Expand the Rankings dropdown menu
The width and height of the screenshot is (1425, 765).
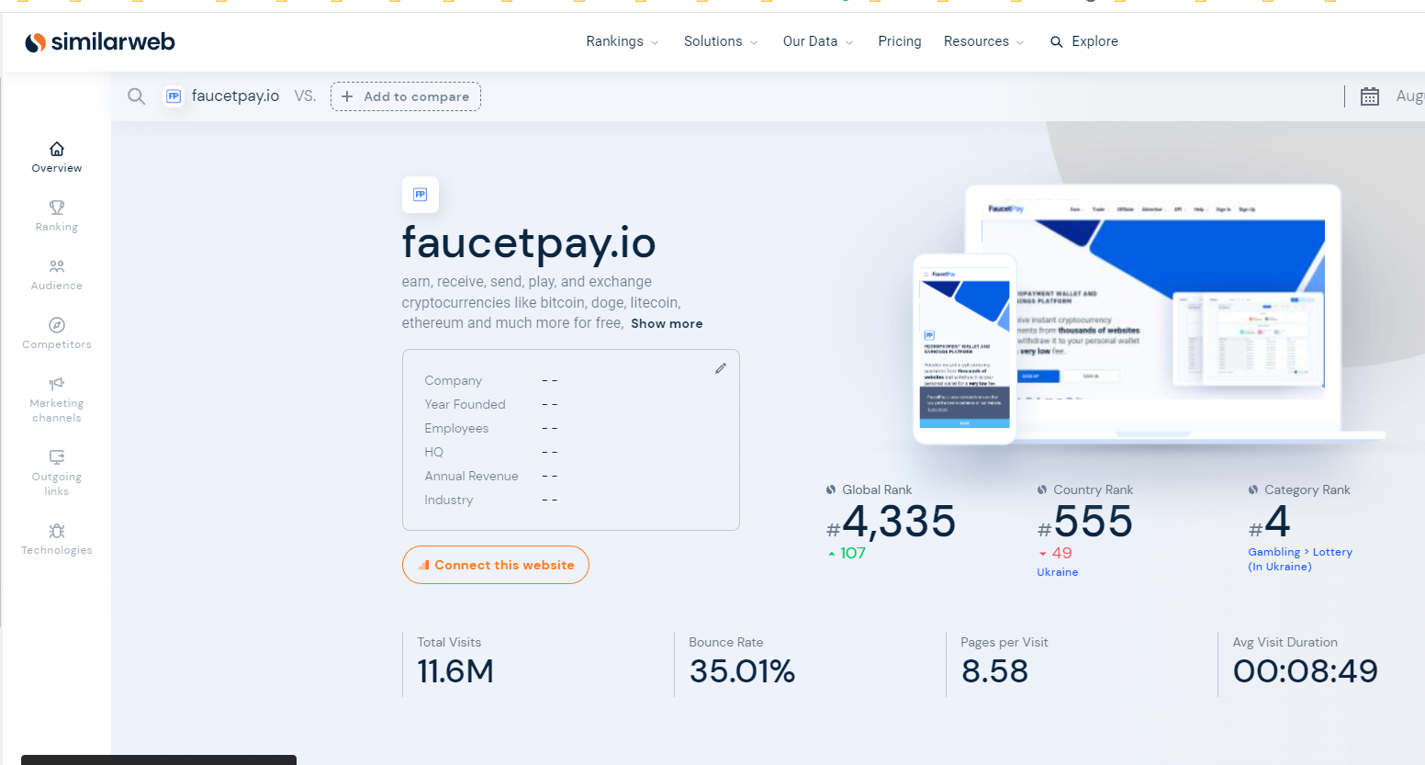coord(623,41)
